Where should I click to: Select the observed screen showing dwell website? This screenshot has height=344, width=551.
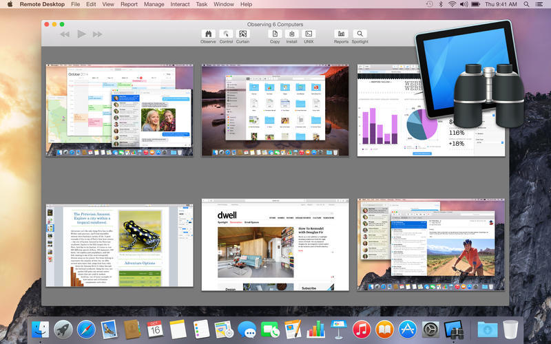coord(275,245)
